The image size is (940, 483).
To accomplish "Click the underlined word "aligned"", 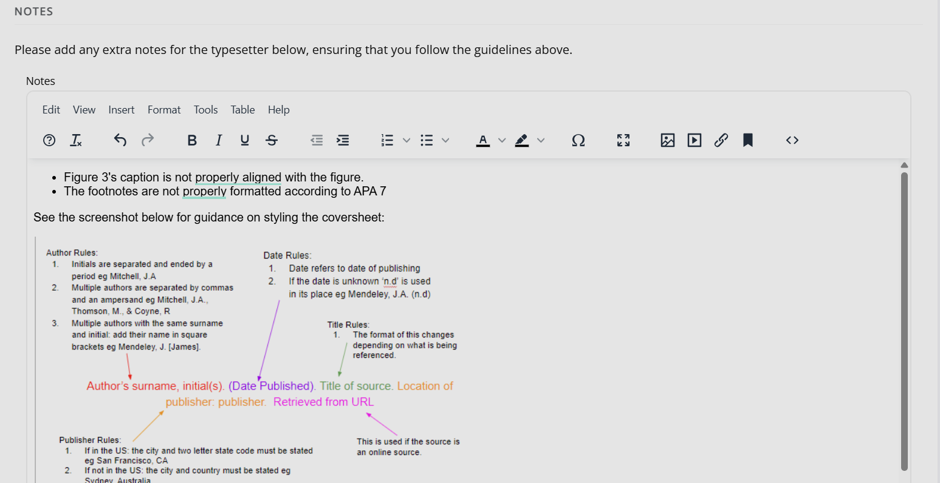I will 262,177.
